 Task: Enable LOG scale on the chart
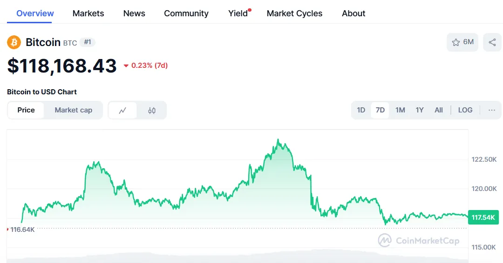(x=465, y=110)
